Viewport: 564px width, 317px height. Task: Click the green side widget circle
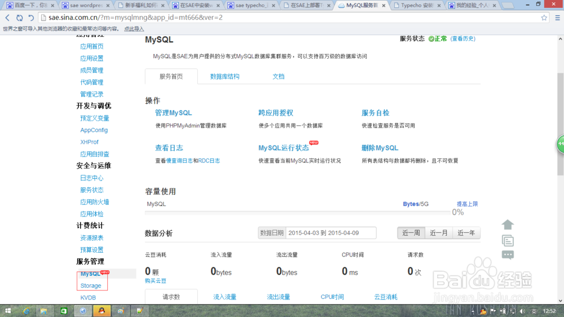pyautogui.click(x=561, y=144)
